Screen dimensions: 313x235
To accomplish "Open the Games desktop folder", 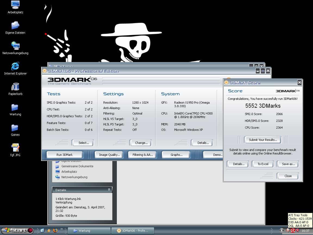I will 15,130.
